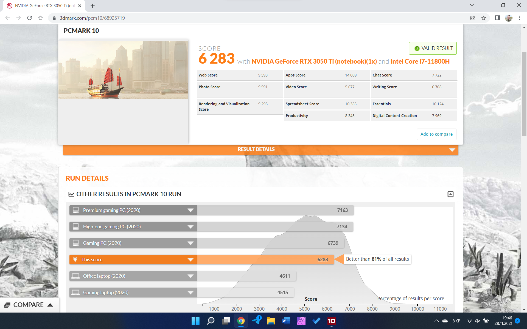The width and height of the screenshot is (527, 329).
Task: Close the NVIDIA GeForce RTX 3050 Ti tab
Action: pos(80,6)
